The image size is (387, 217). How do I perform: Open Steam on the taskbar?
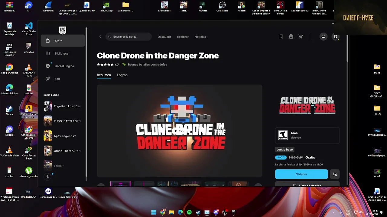tap(198, 212)
